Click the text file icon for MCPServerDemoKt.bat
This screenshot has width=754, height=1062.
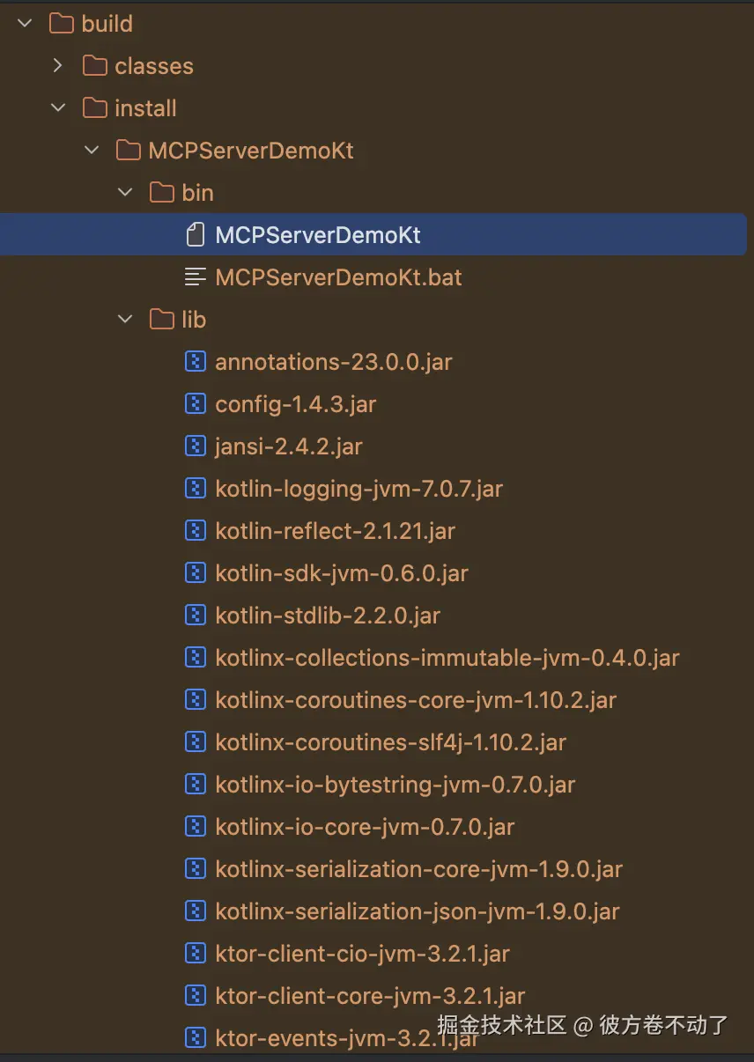tap(195, 277)
